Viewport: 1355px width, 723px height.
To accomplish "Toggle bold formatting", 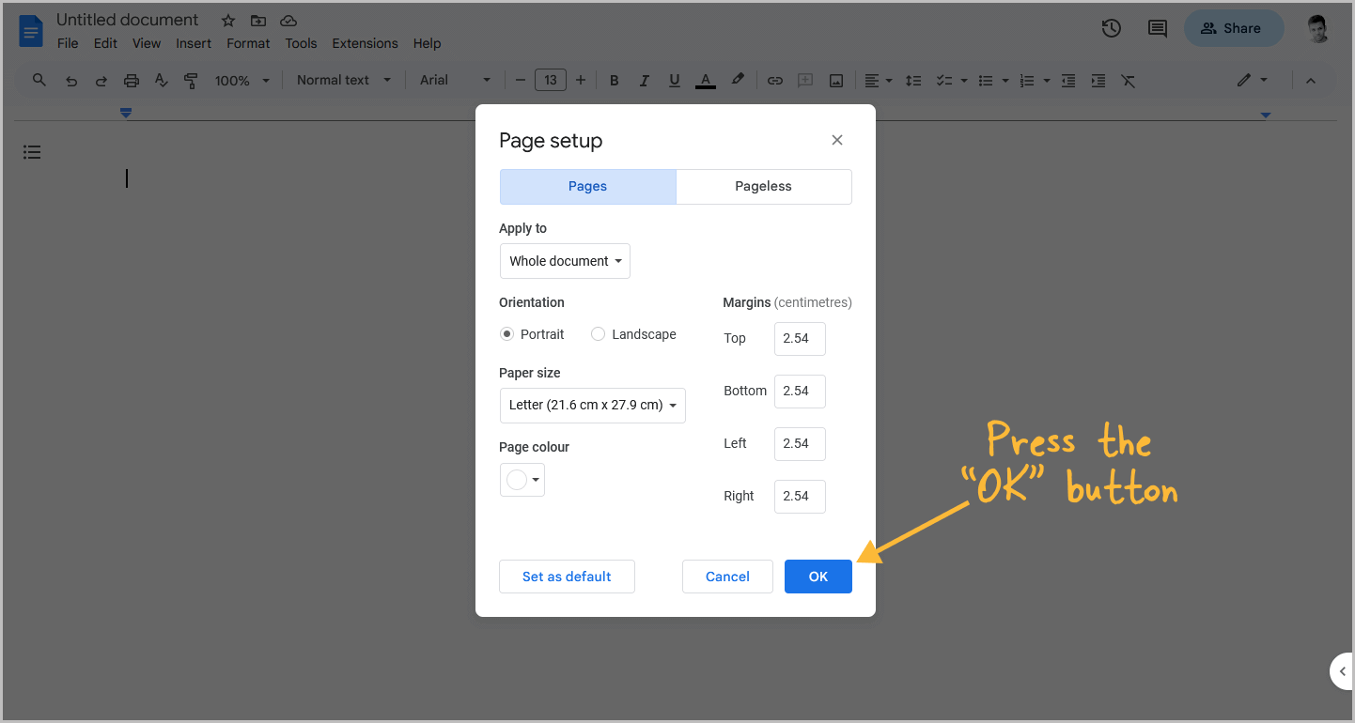I will pos(614,80).
